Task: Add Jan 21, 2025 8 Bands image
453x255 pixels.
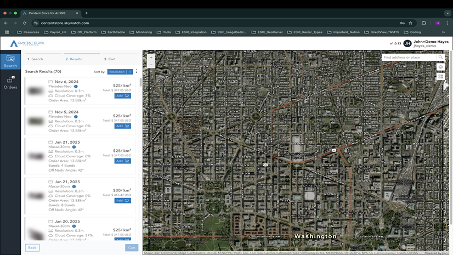Action: pos(122,200)
